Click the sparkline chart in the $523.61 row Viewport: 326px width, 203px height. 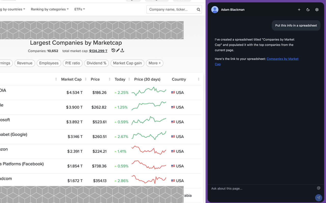point(149,121)
